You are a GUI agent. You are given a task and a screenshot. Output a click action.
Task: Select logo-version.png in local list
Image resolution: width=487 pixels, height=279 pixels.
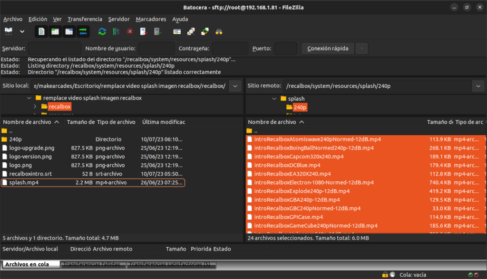(30, 157)
